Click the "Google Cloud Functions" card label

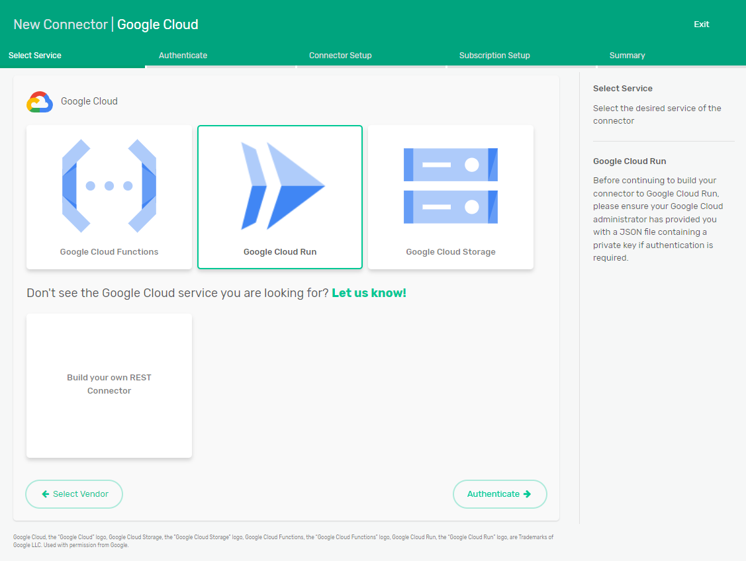click(x=109, y=252)
